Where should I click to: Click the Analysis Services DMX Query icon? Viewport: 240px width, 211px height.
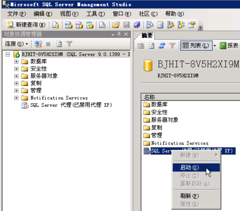[x=79, y=25]
